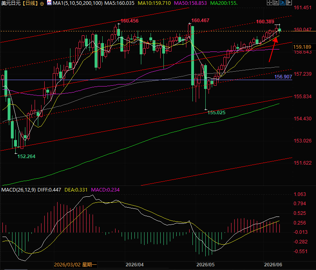Image resolution: width=316 pixels, height=270 pixels.
Task: Click the 151.622 axis price level
Action: coord(302,163)
